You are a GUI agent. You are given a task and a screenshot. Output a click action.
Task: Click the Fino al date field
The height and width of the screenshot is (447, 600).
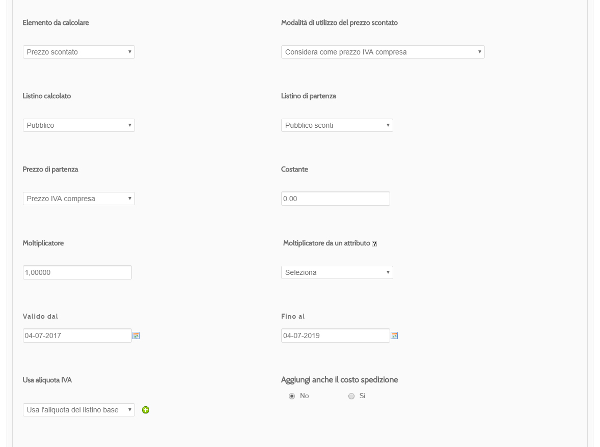336,336
